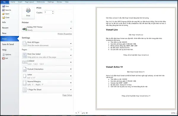
Task: Click the large Print button
Action: 28,12
